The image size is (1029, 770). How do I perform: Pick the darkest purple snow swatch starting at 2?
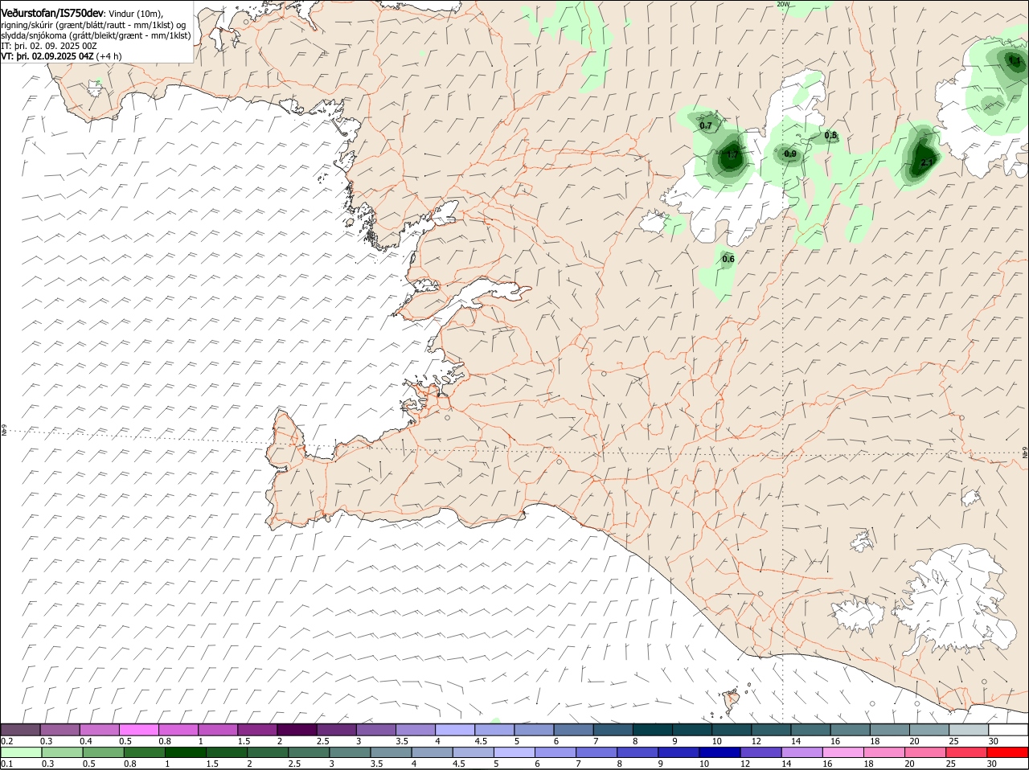point(297,729)
